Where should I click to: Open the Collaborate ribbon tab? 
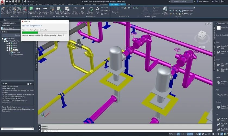[x=87, y=4]
